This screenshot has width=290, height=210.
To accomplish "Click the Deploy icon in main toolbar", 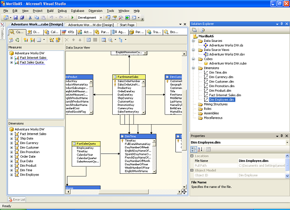I will point(127,17).
